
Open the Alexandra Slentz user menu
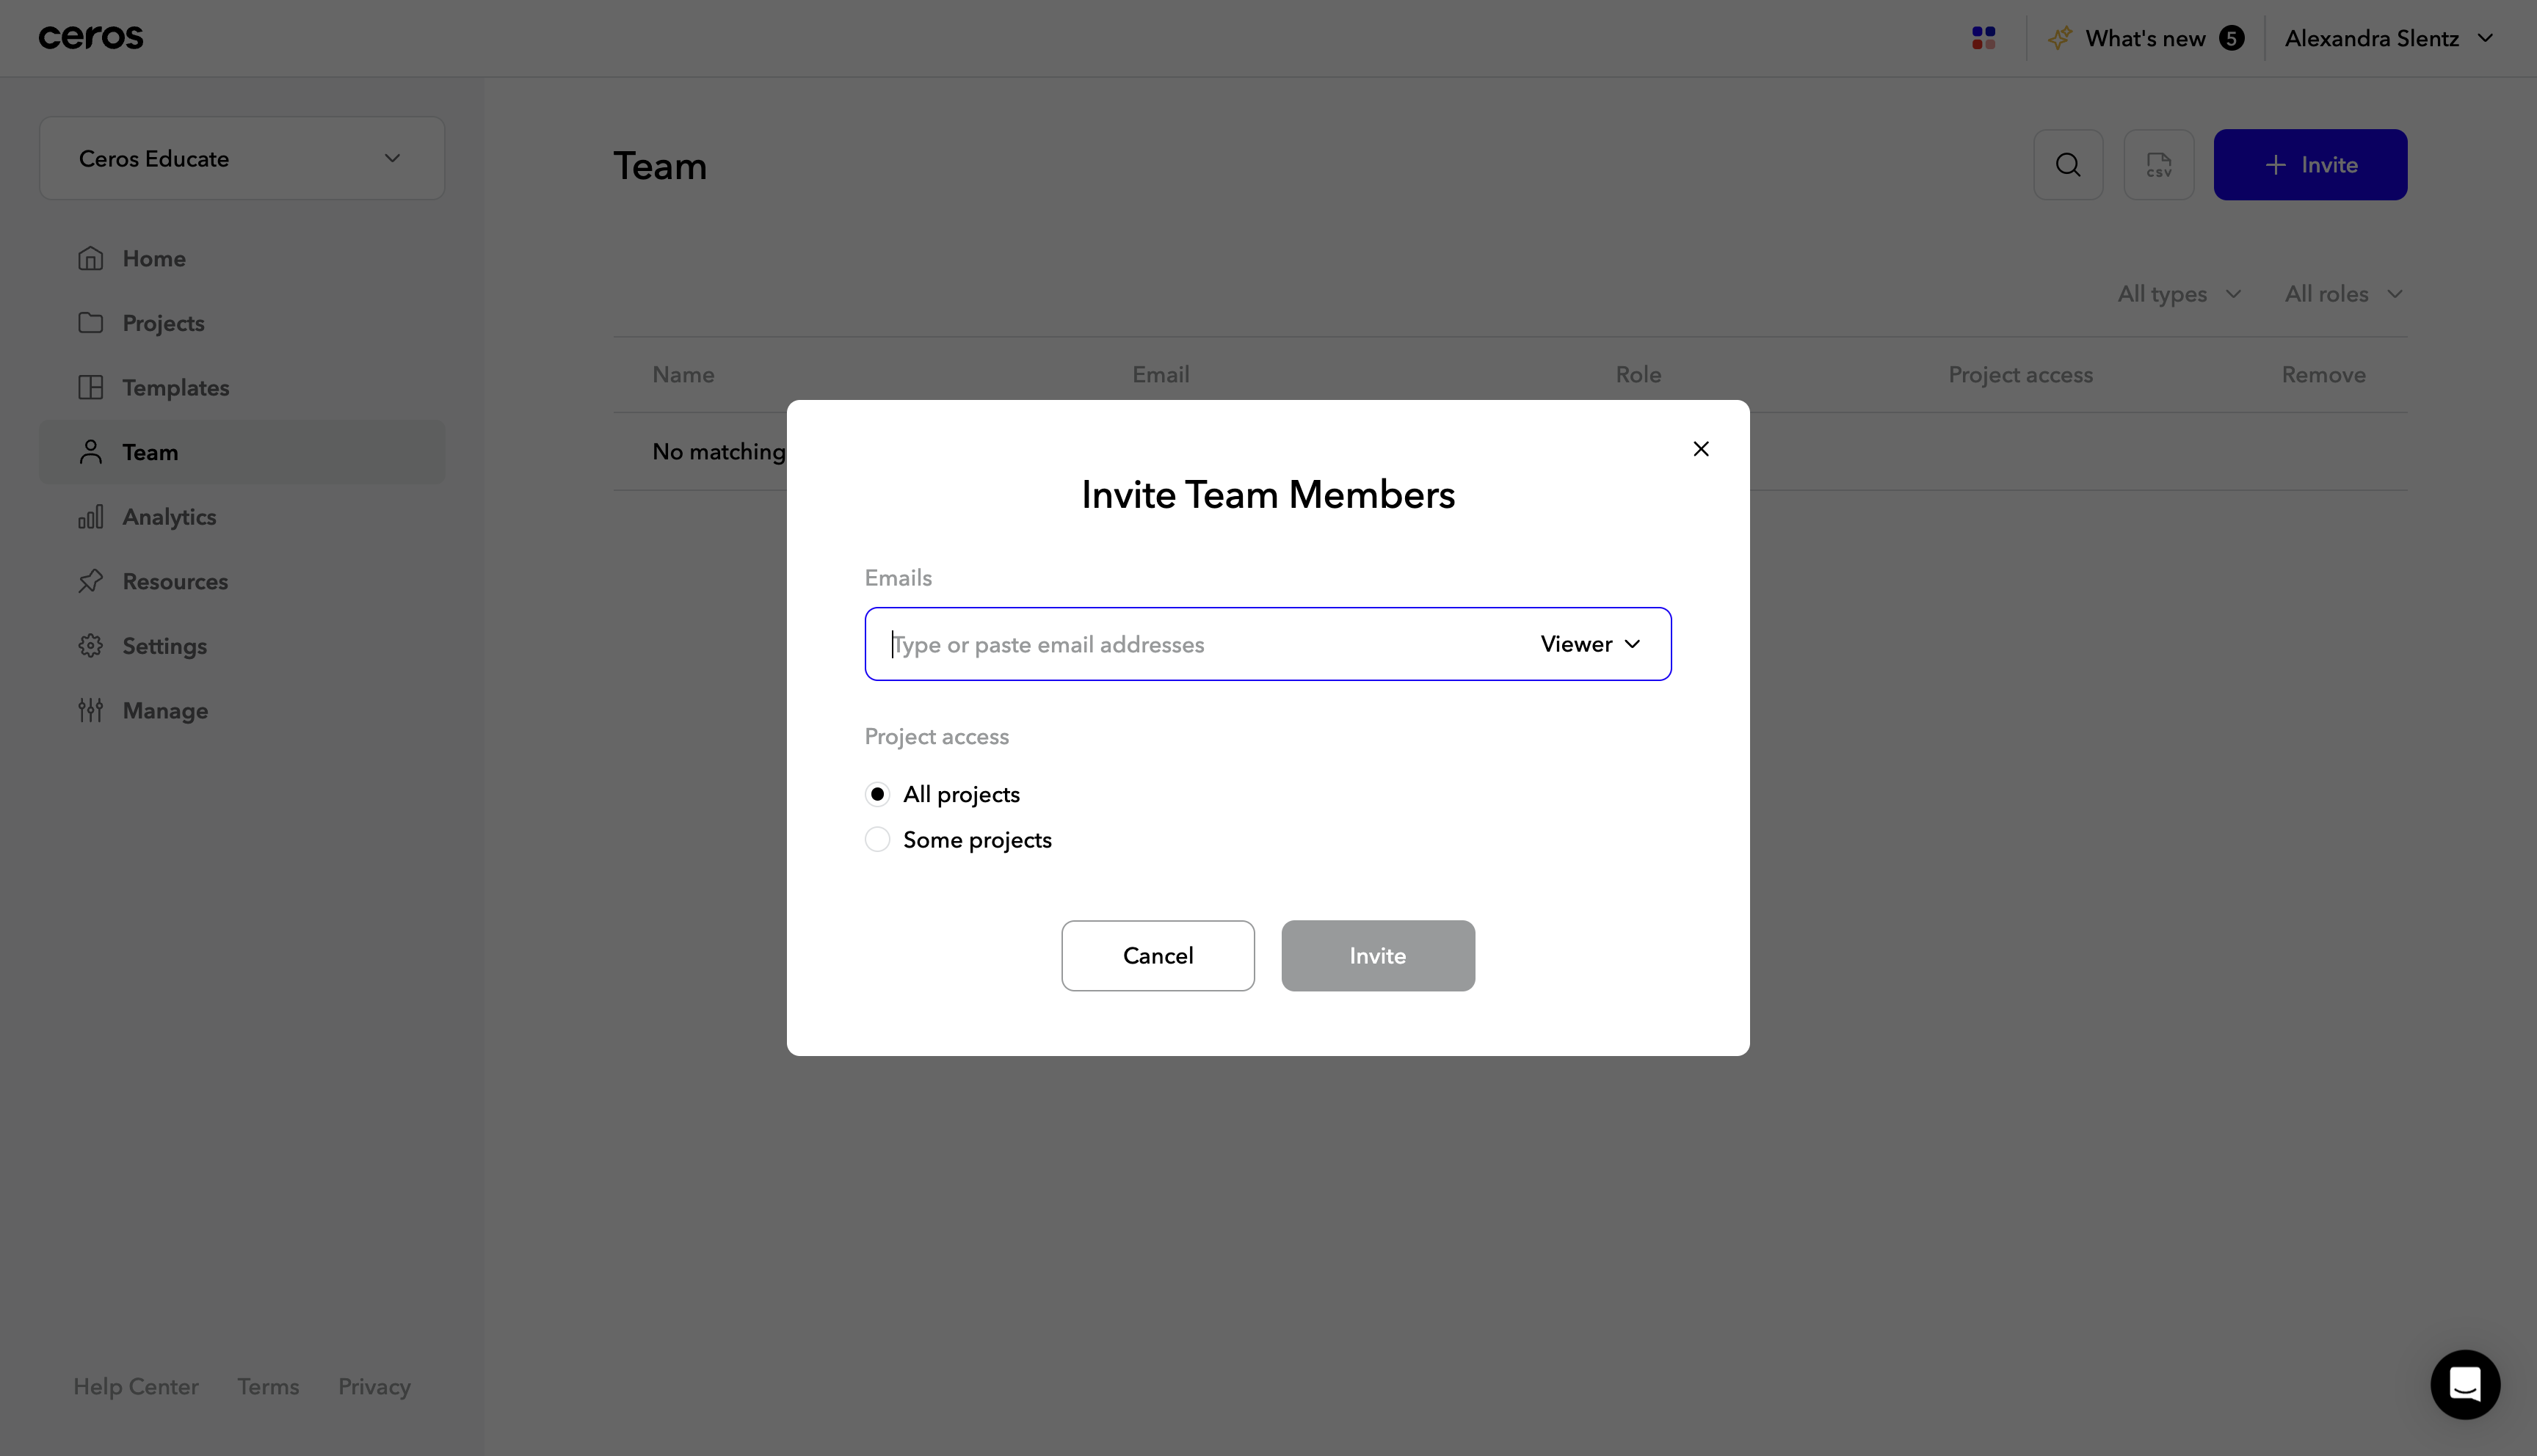click(x=2389, y=38)
